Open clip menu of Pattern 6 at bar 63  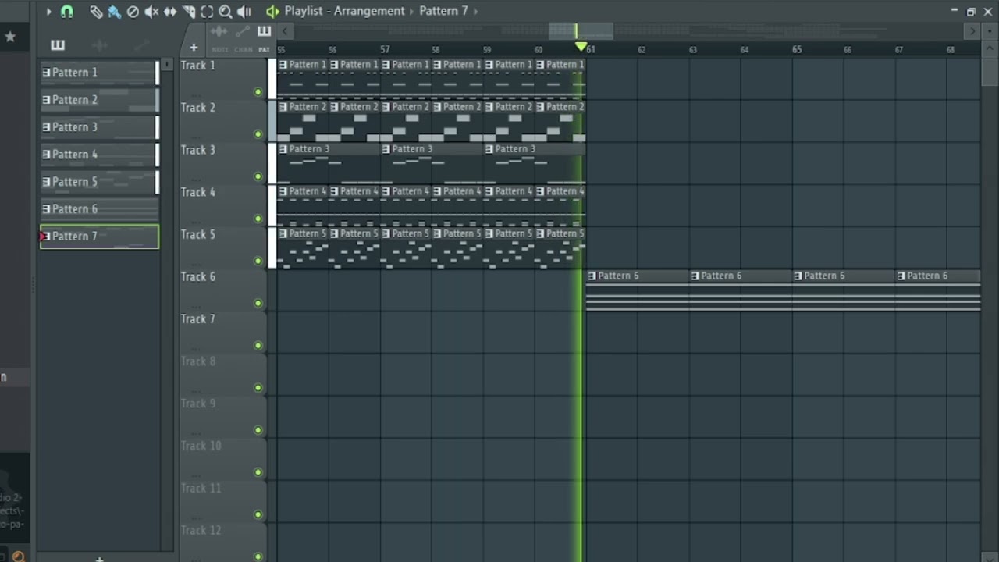tap(695, 276)
